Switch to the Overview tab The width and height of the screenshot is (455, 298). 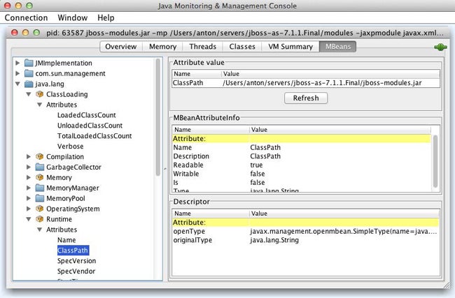click(x=120, y=47)
